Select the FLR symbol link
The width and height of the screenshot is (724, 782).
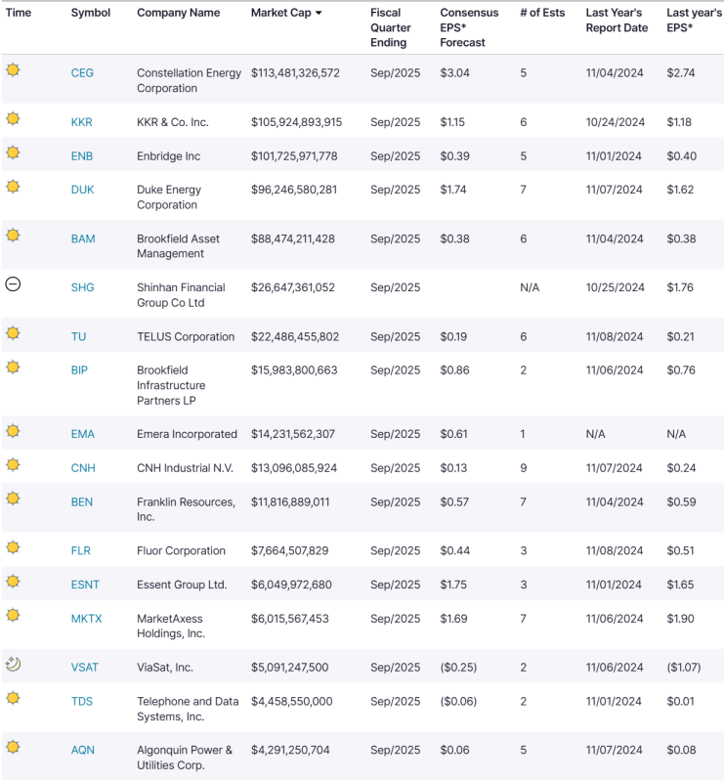[82, 551]
